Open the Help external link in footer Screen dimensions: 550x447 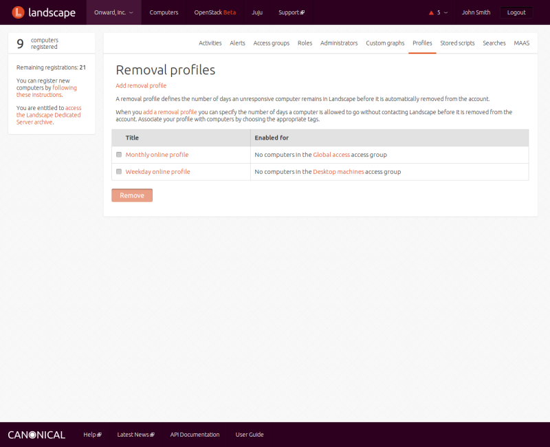coord(92,435)
